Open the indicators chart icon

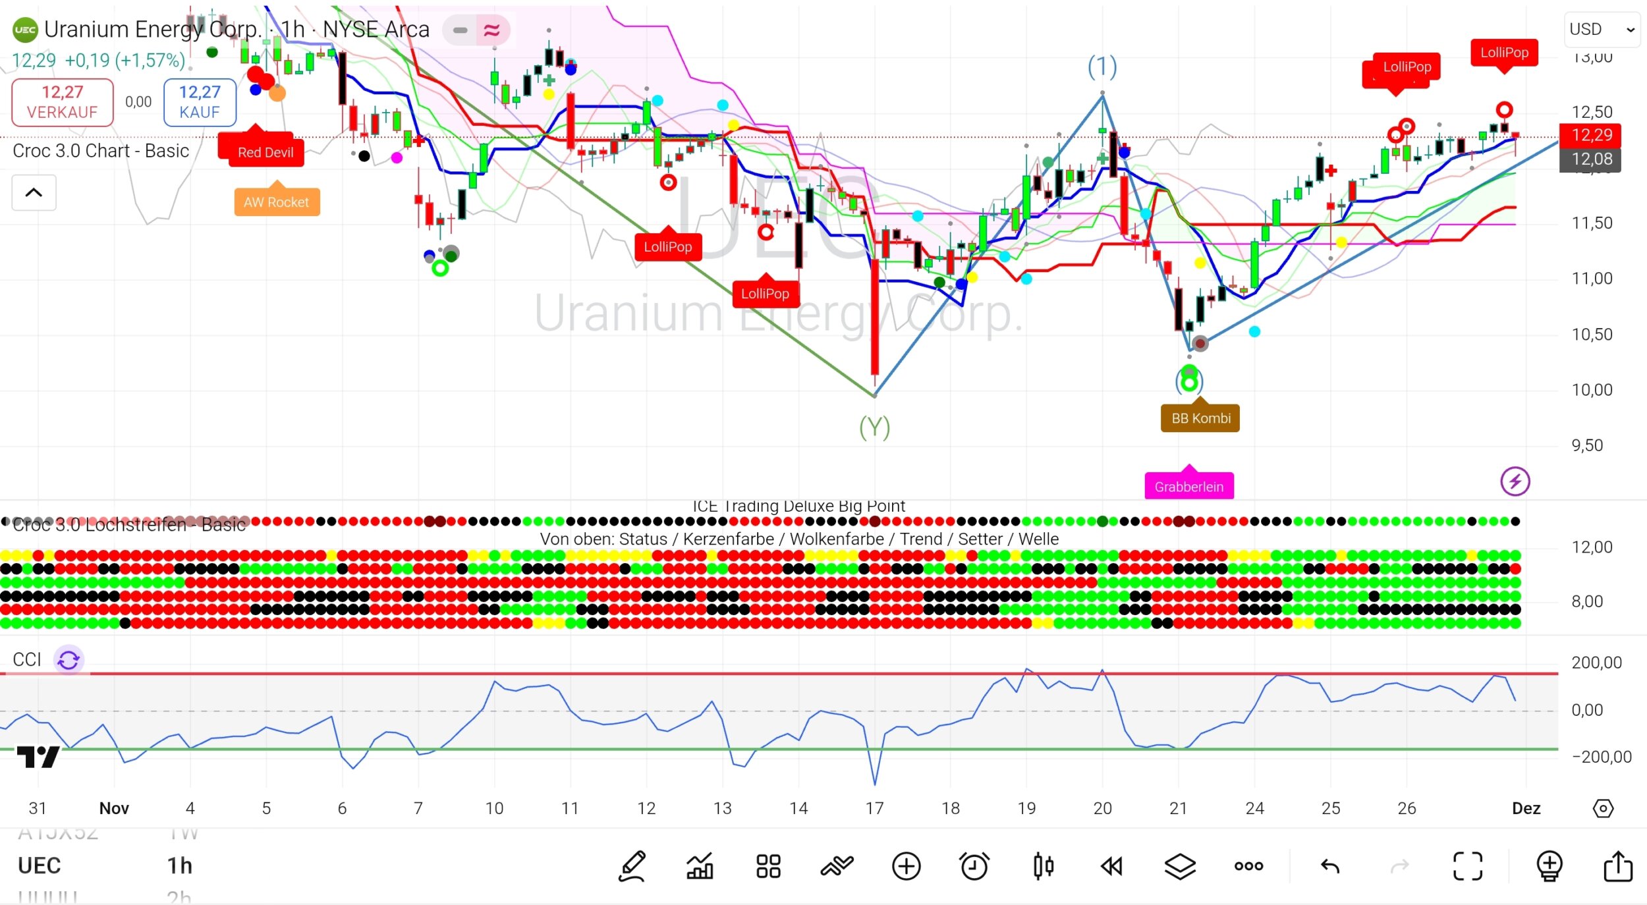(x=700, y=866)
